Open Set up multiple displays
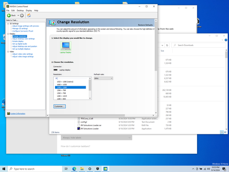229x172 pixels. point(22,49)
